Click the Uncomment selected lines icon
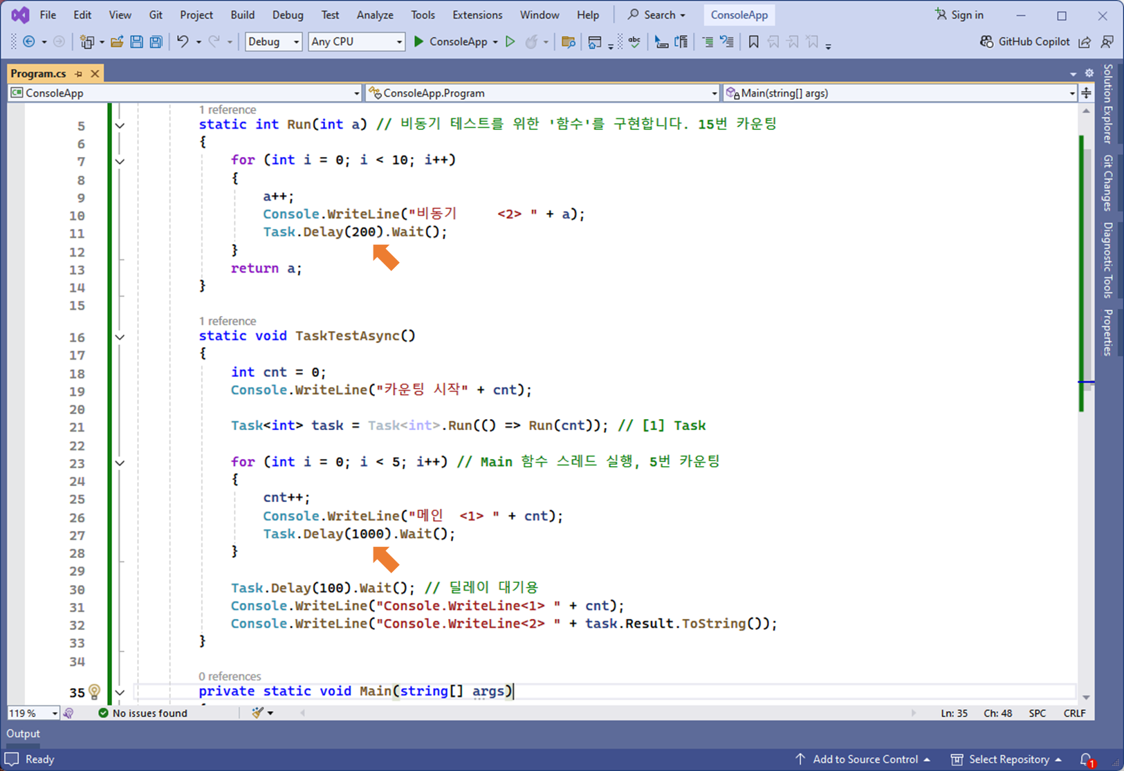The width and height of the screenshot is (1124, 771). [727, 42]
